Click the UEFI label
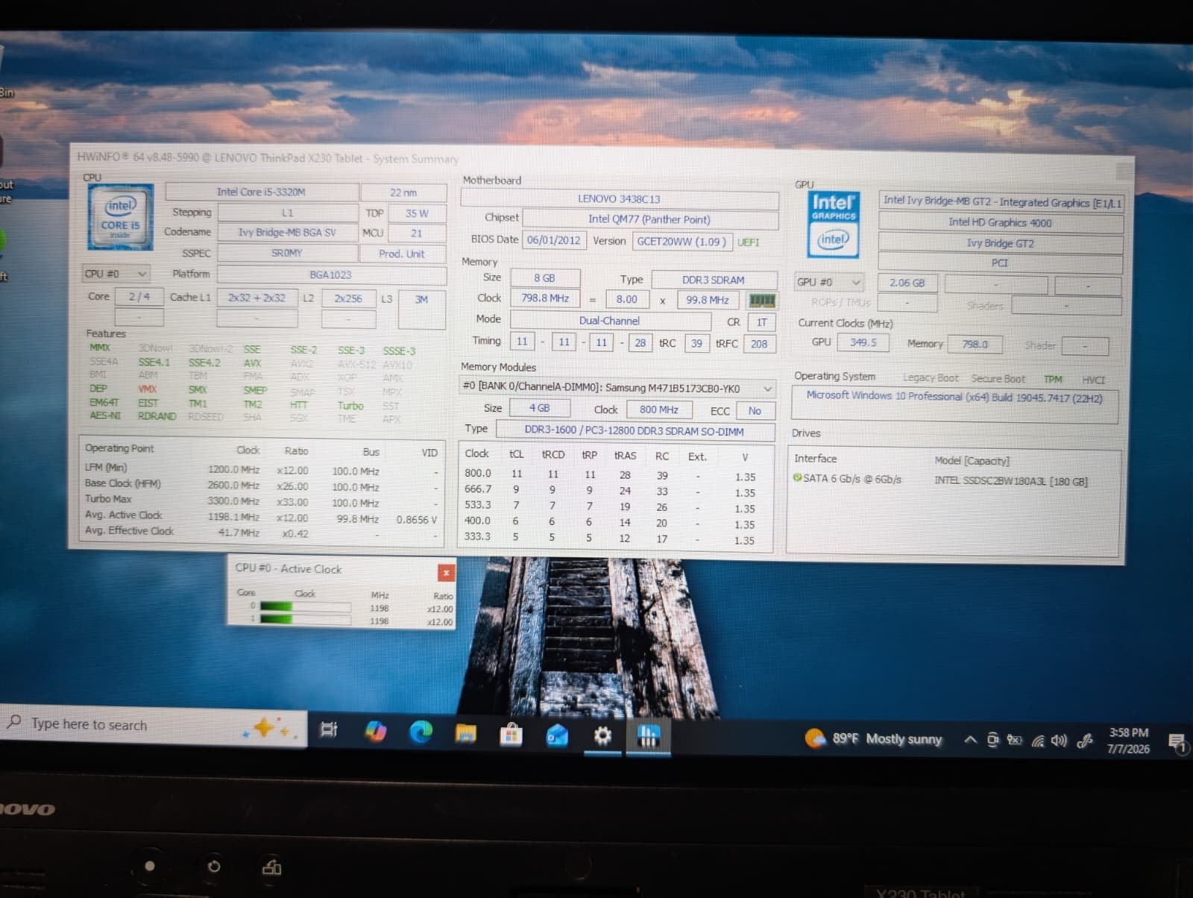The image size is (1193, 898). (748, 242)
